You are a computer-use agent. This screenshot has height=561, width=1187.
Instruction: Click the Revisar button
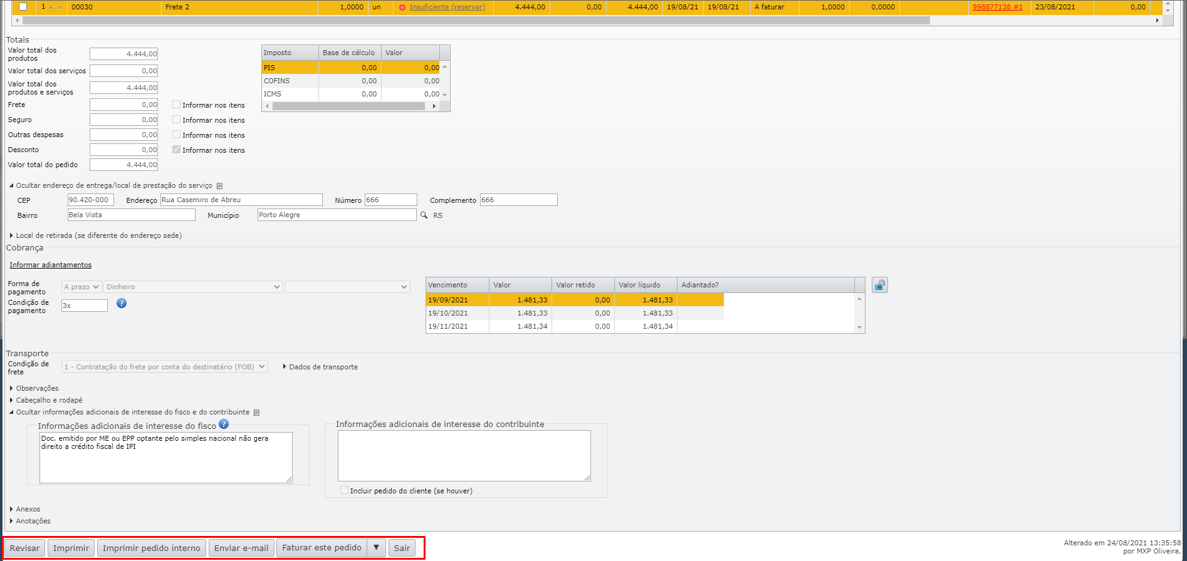25,548
